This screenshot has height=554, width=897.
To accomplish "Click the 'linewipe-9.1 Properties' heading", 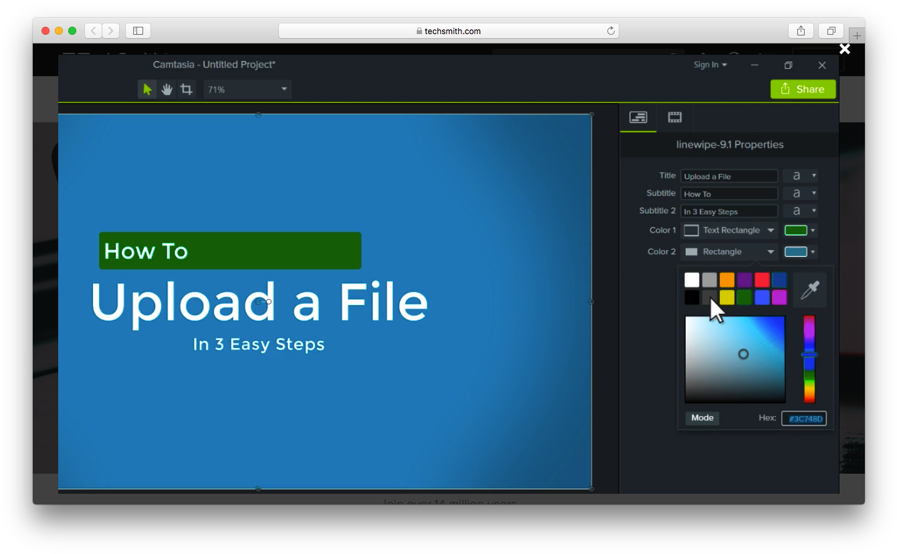I will point(730,145).
